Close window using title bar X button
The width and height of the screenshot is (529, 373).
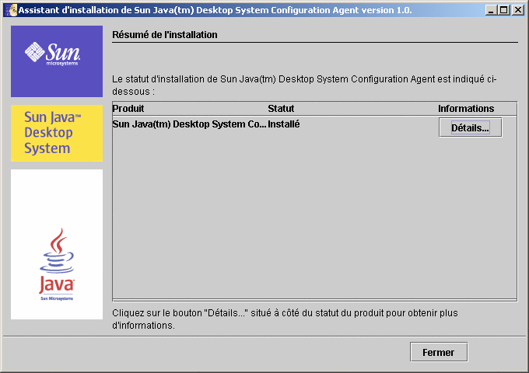tap(517, 10)
